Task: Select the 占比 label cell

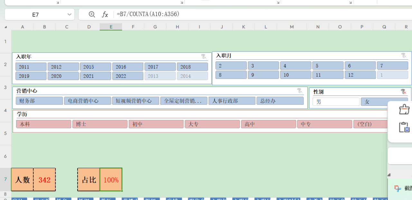Action: [x=89, y=180]
